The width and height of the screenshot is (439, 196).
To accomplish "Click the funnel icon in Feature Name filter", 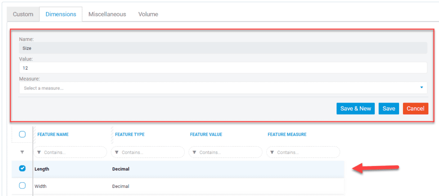I will coord(39,152).
